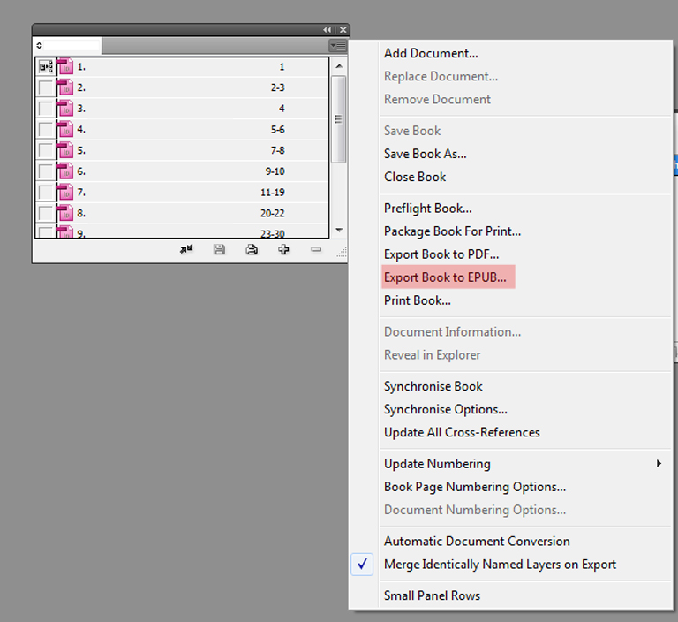The image size is (678, 622).
Task: Set document 5 as style source
Action: click(46, 150)
